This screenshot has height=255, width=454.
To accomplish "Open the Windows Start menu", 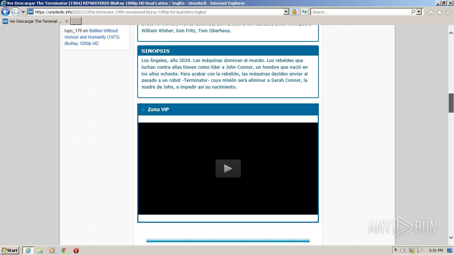I will tap(10, 250).
